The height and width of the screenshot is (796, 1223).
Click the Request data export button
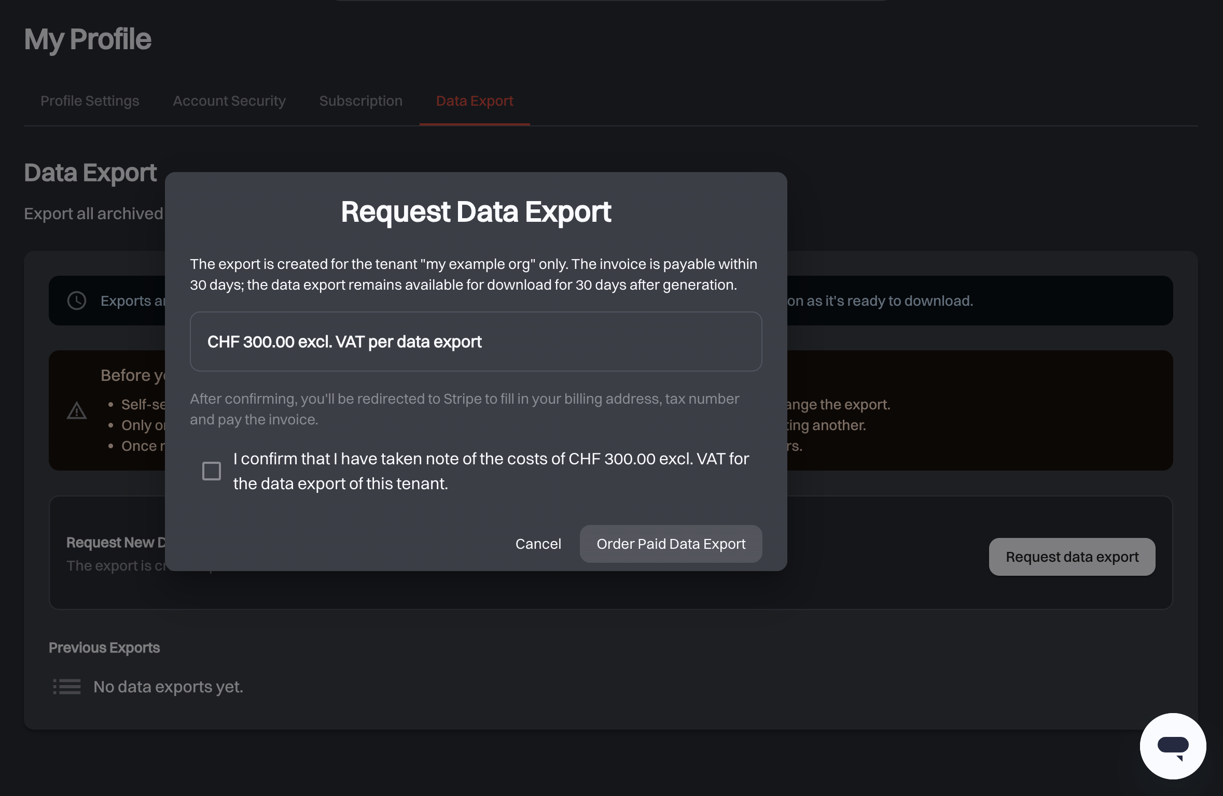[x=1072, y=557]
